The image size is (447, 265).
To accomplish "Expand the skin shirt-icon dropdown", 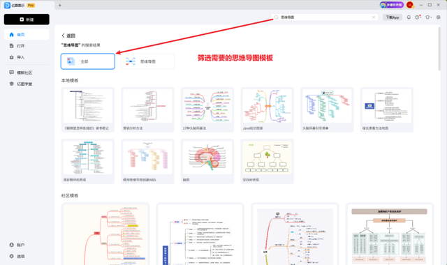I will click(428, 17).
